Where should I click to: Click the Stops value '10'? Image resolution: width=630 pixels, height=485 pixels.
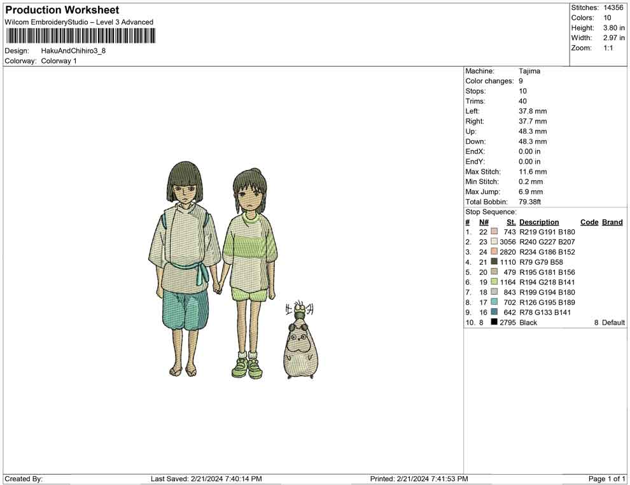pos(522,91)
